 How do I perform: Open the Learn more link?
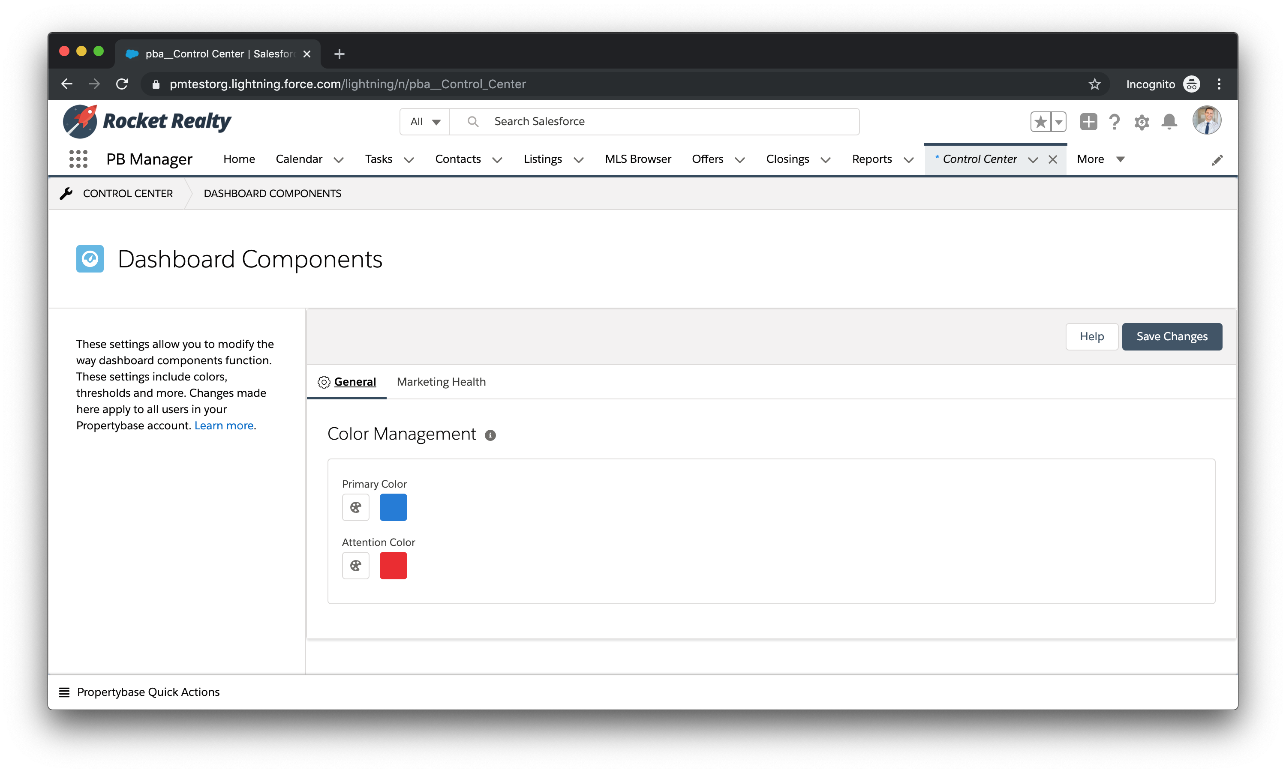pyautogui.click(x=223, y=425)
